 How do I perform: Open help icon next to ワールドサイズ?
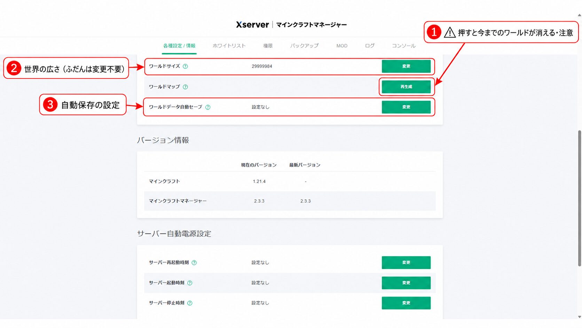click(x=185, y=66)
